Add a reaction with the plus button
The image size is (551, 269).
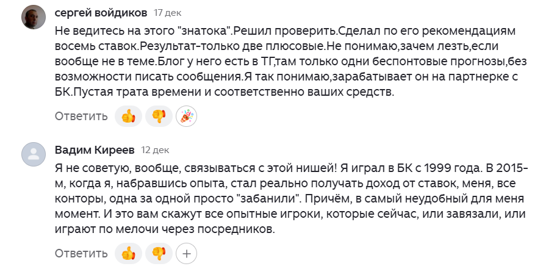click(186, 253)
